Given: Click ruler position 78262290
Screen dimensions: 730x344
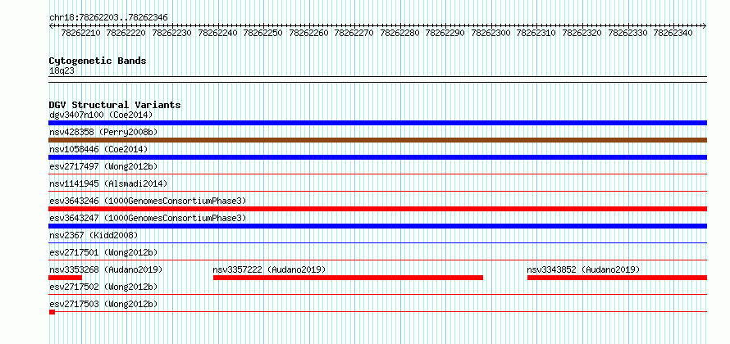Looking at the screenshot, I should (x=445, y=34).
